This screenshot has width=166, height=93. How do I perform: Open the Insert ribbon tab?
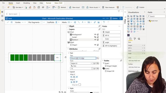(x=18, y=3)
